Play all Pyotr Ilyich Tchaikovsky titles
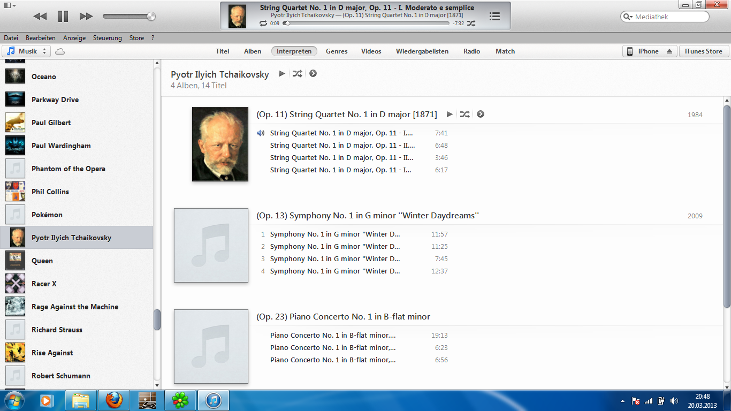731x411 pixels. point(282,73)
